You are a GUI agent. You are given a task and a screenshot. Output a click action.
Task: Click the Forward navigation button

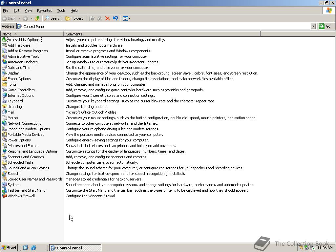tap(25, 18)
